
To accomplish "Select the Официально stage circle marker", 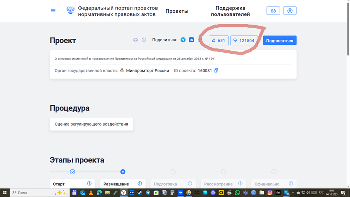I will (x=274, y=172).
